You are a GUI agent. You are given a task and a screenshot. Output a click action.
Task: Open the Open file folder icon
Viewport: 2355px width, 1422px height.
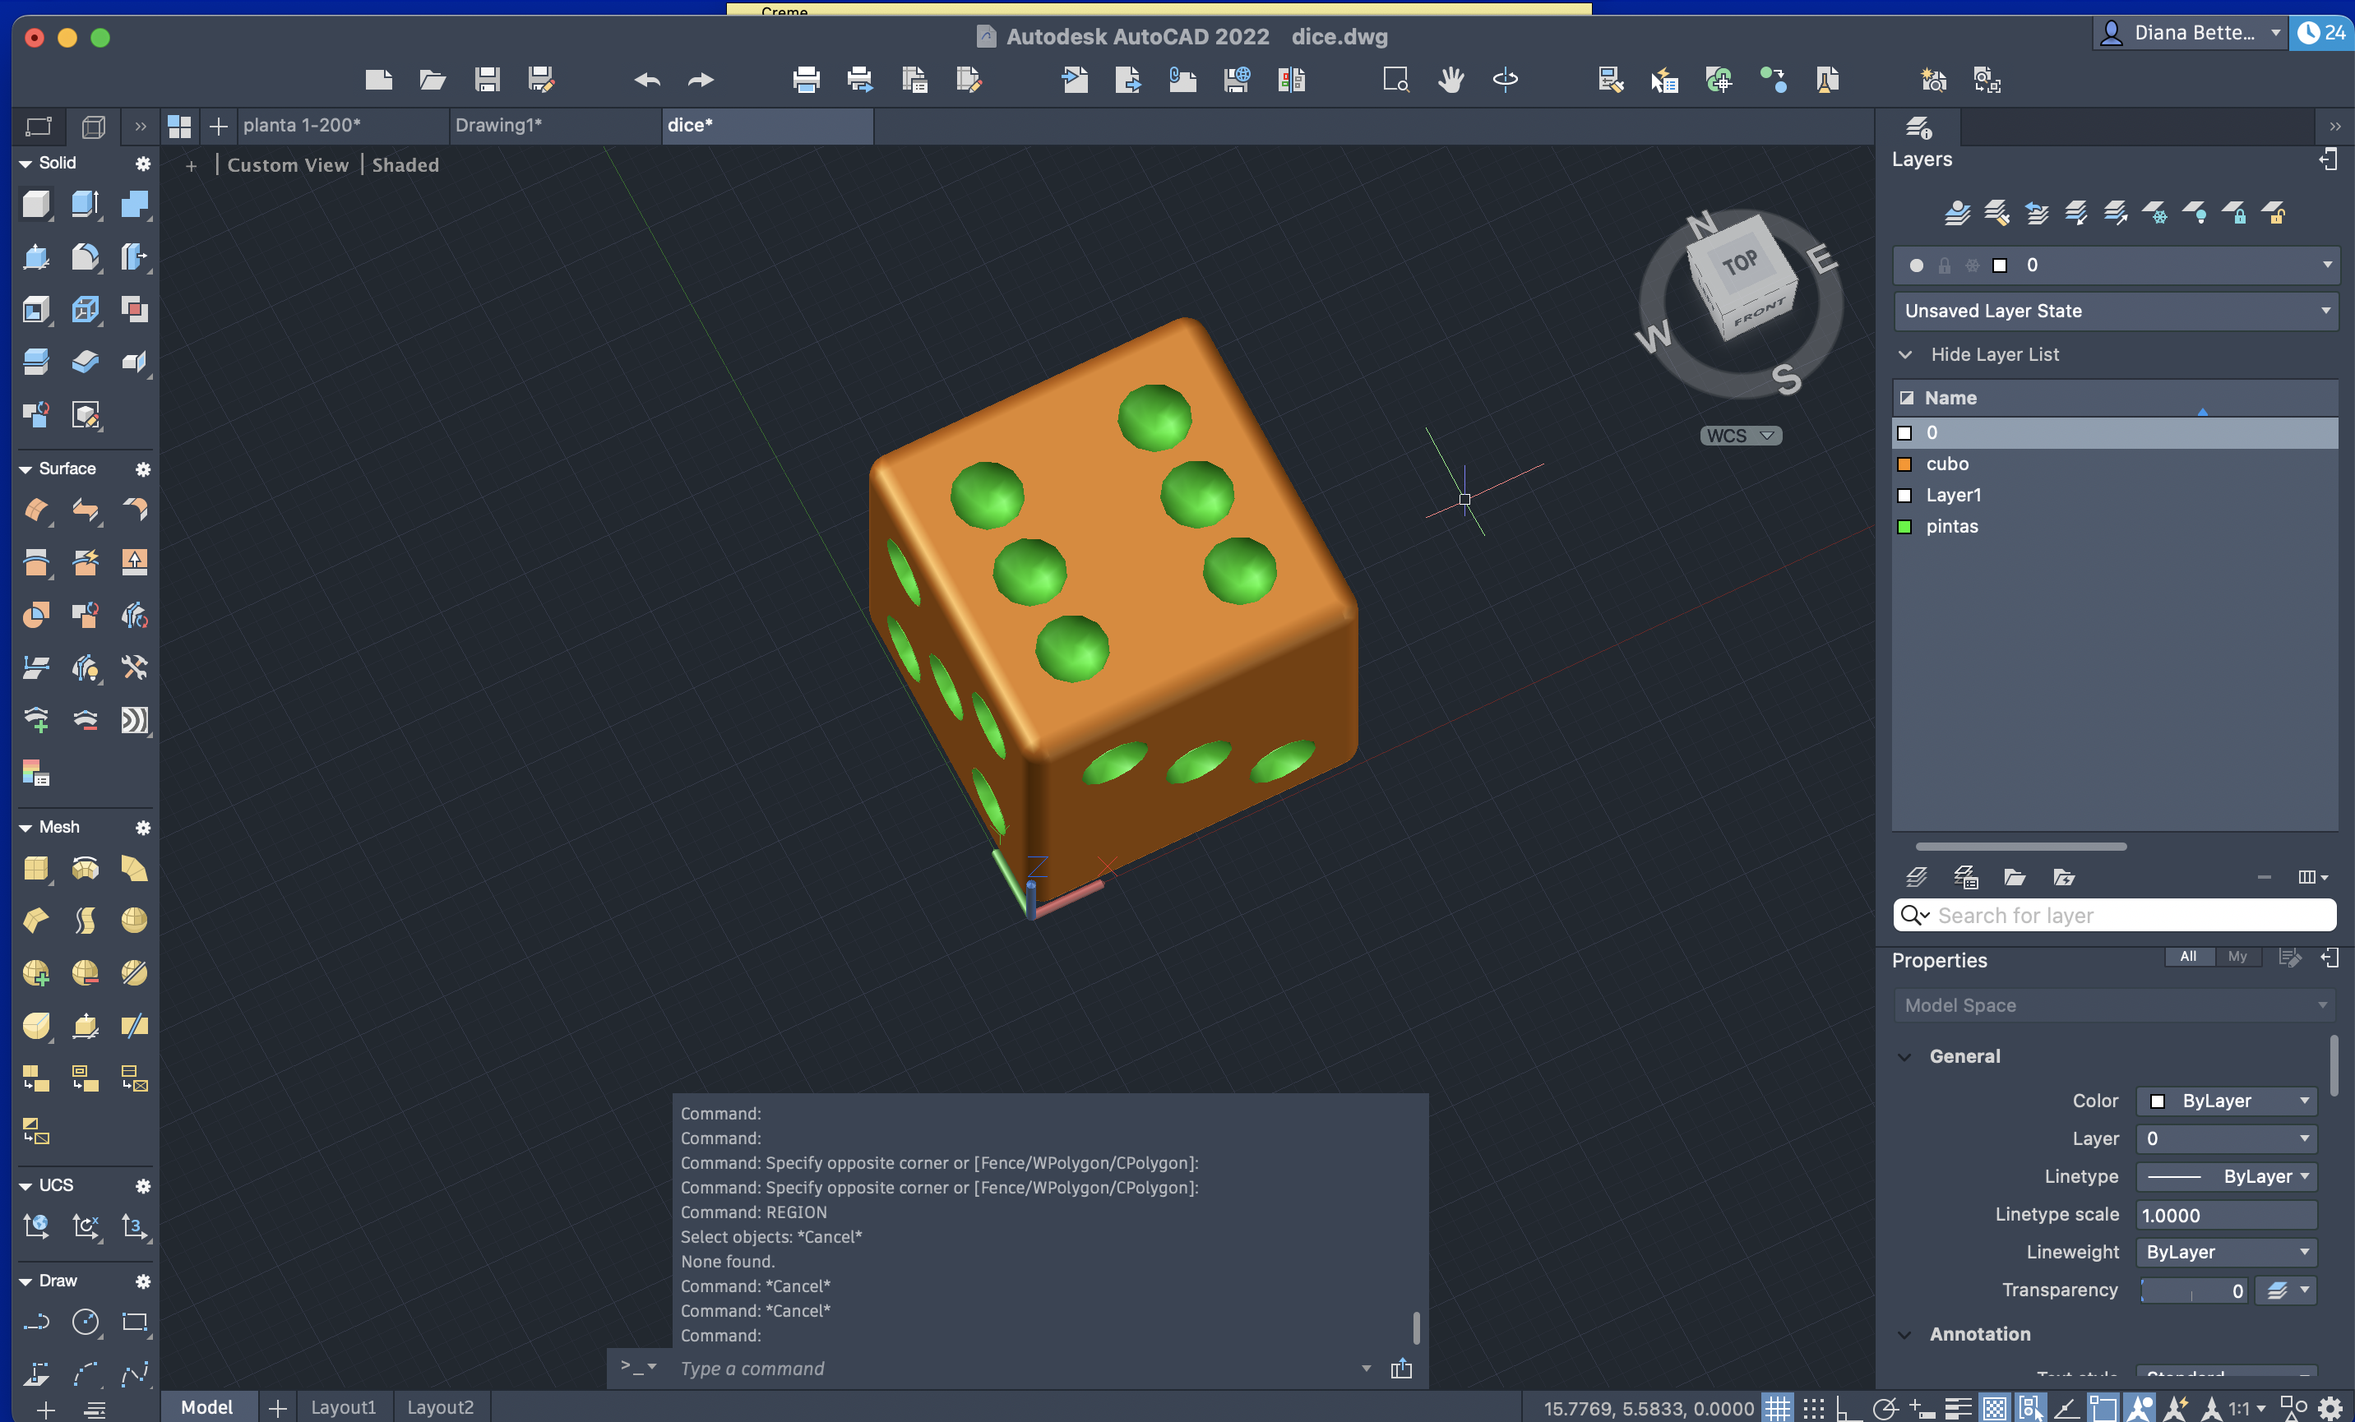click(x=432, y=79)
